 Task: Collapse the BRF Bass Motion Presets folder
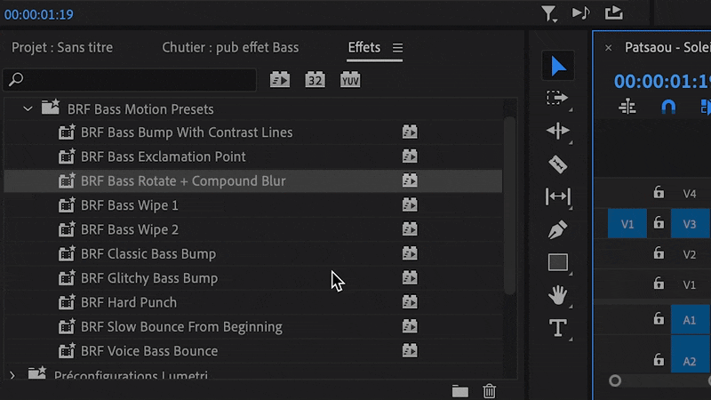click(x=28, y=108)
